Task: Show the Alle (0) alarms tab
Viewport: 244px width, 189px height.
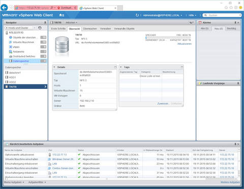Action: tap(204, 28)
